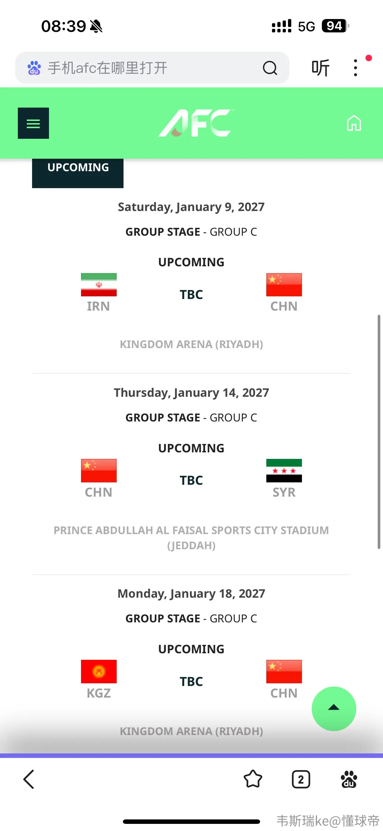
Task: Tap the green scroll-to-top arrow button
Action: 334,709
